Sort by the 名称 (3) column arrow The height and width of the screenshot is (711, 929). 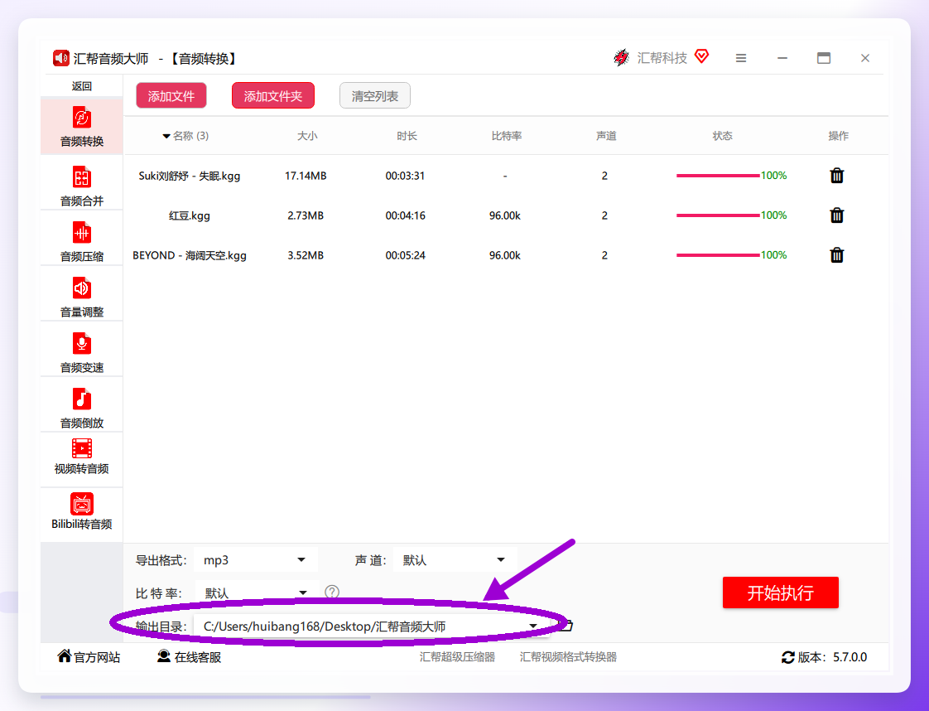pos(166,137)
